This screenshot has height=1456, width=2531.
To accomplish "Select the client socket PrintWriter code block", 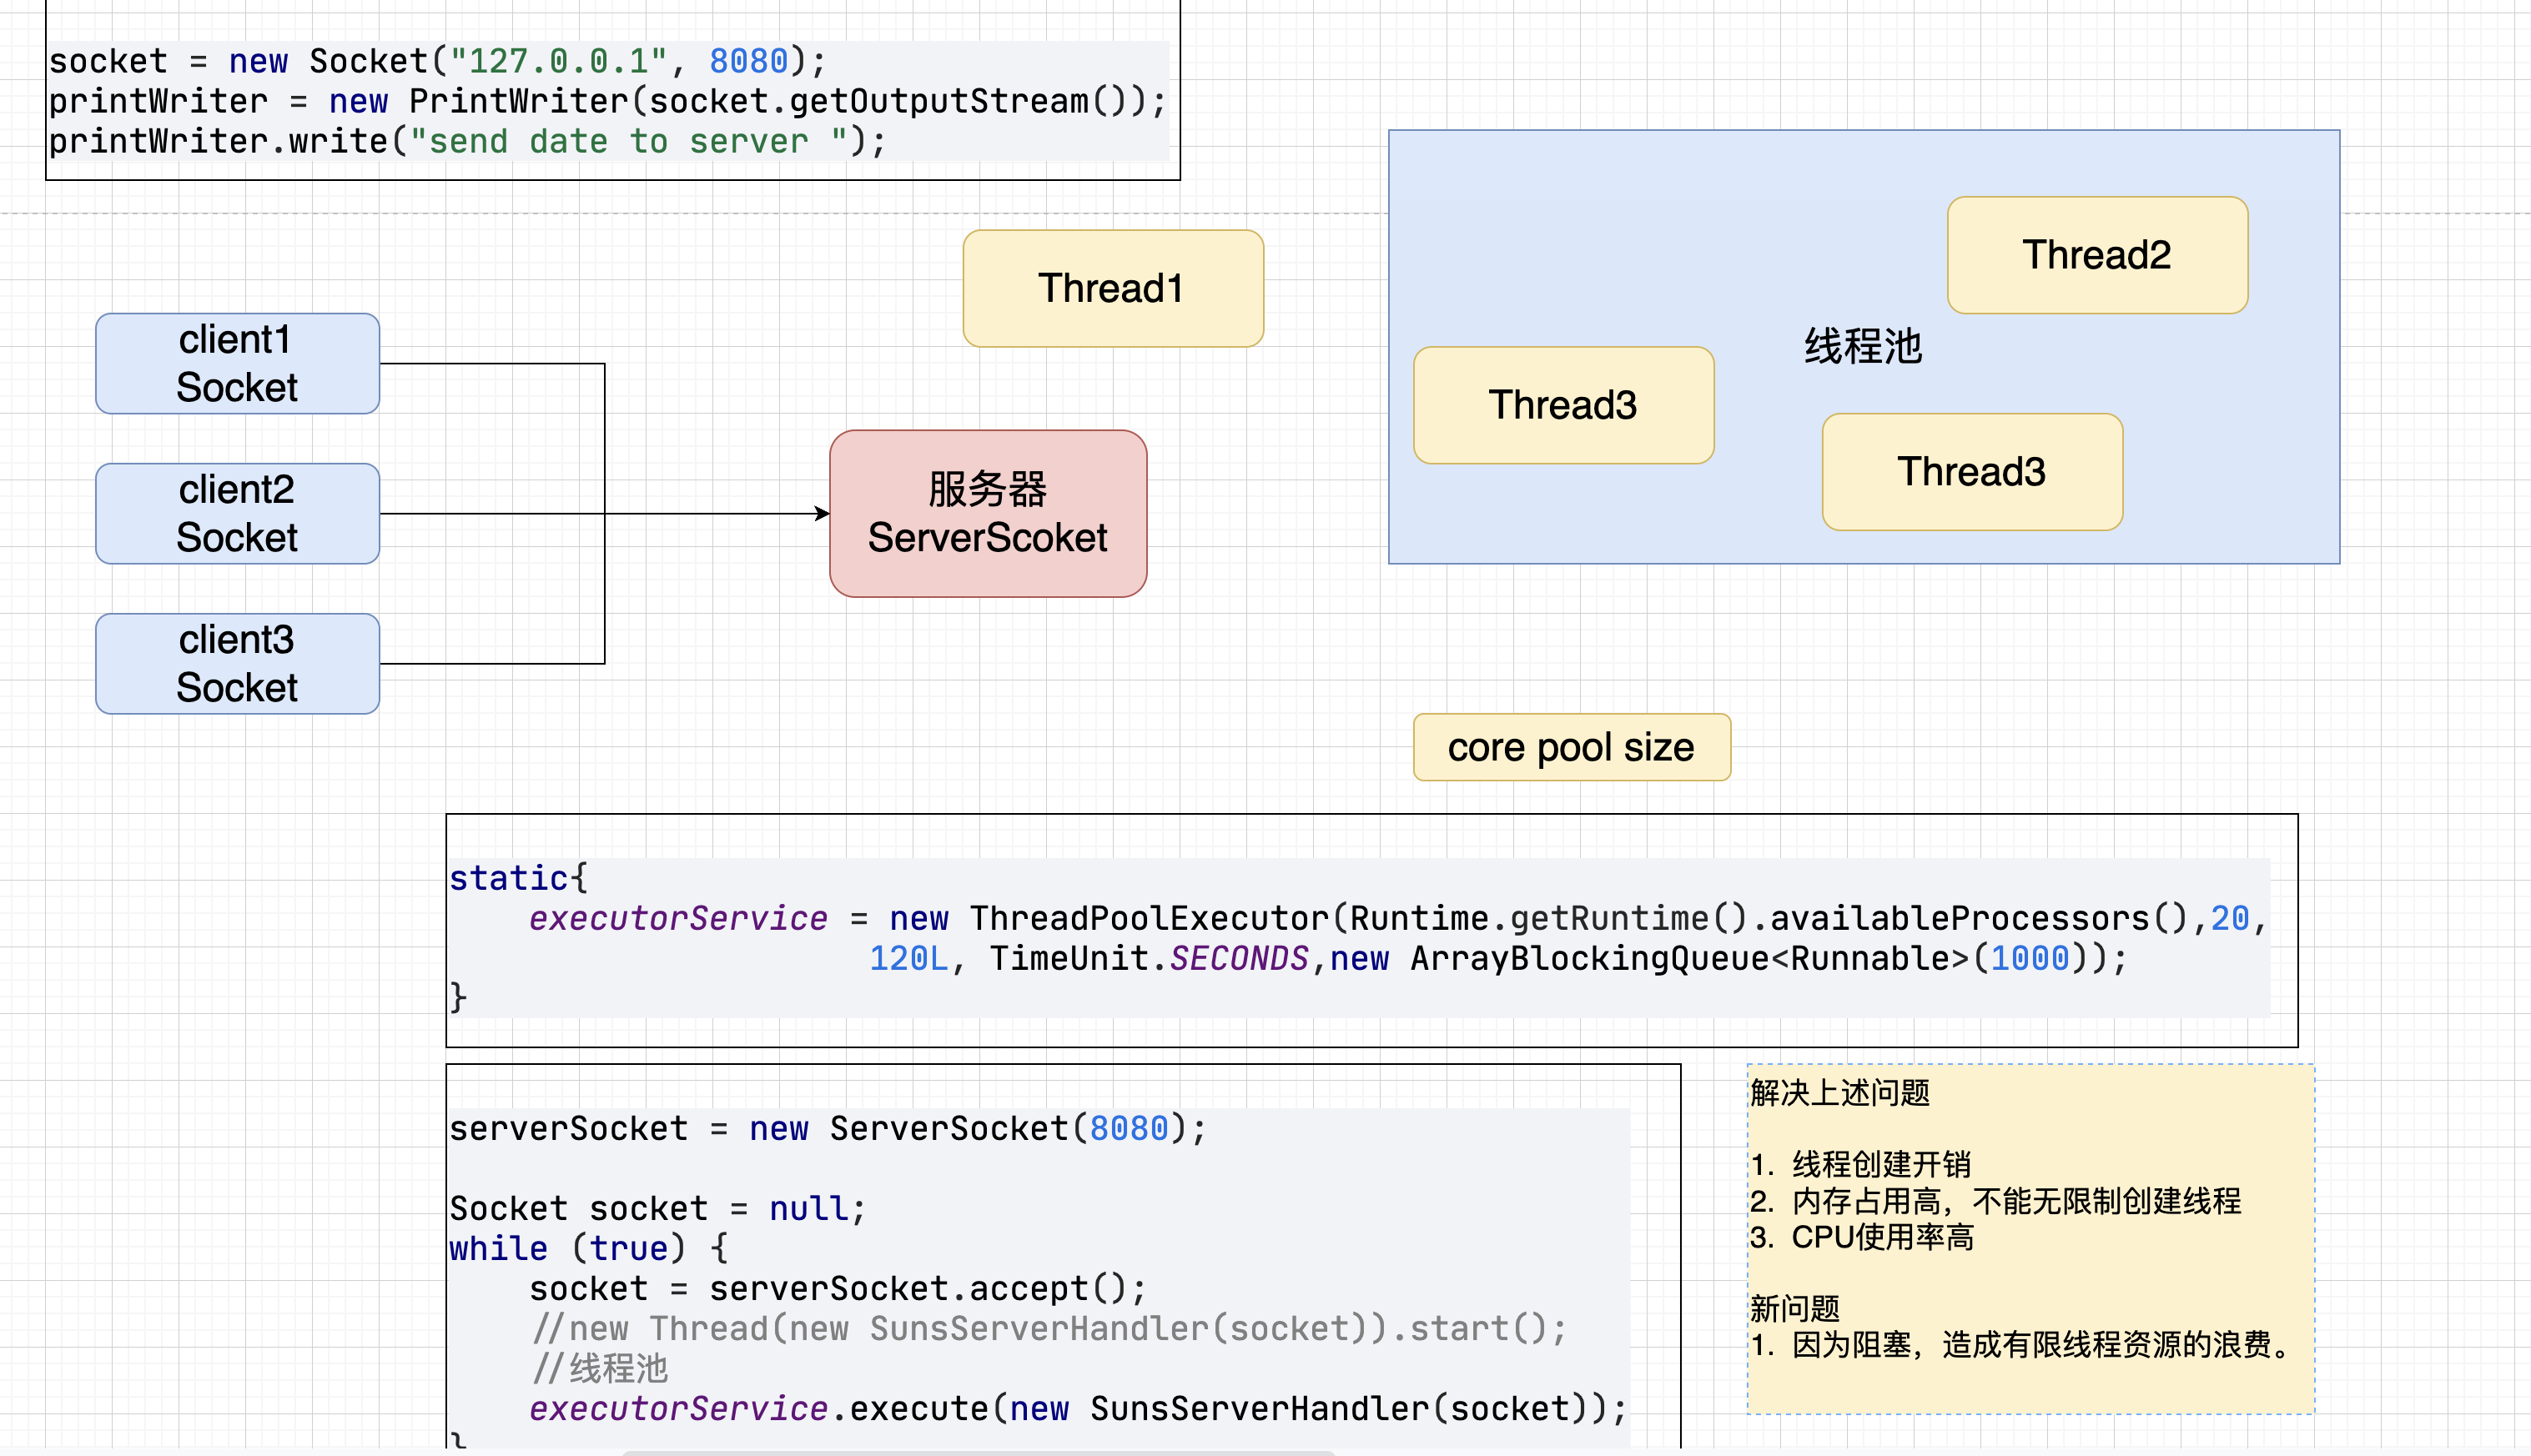I will tap(612, 100).
